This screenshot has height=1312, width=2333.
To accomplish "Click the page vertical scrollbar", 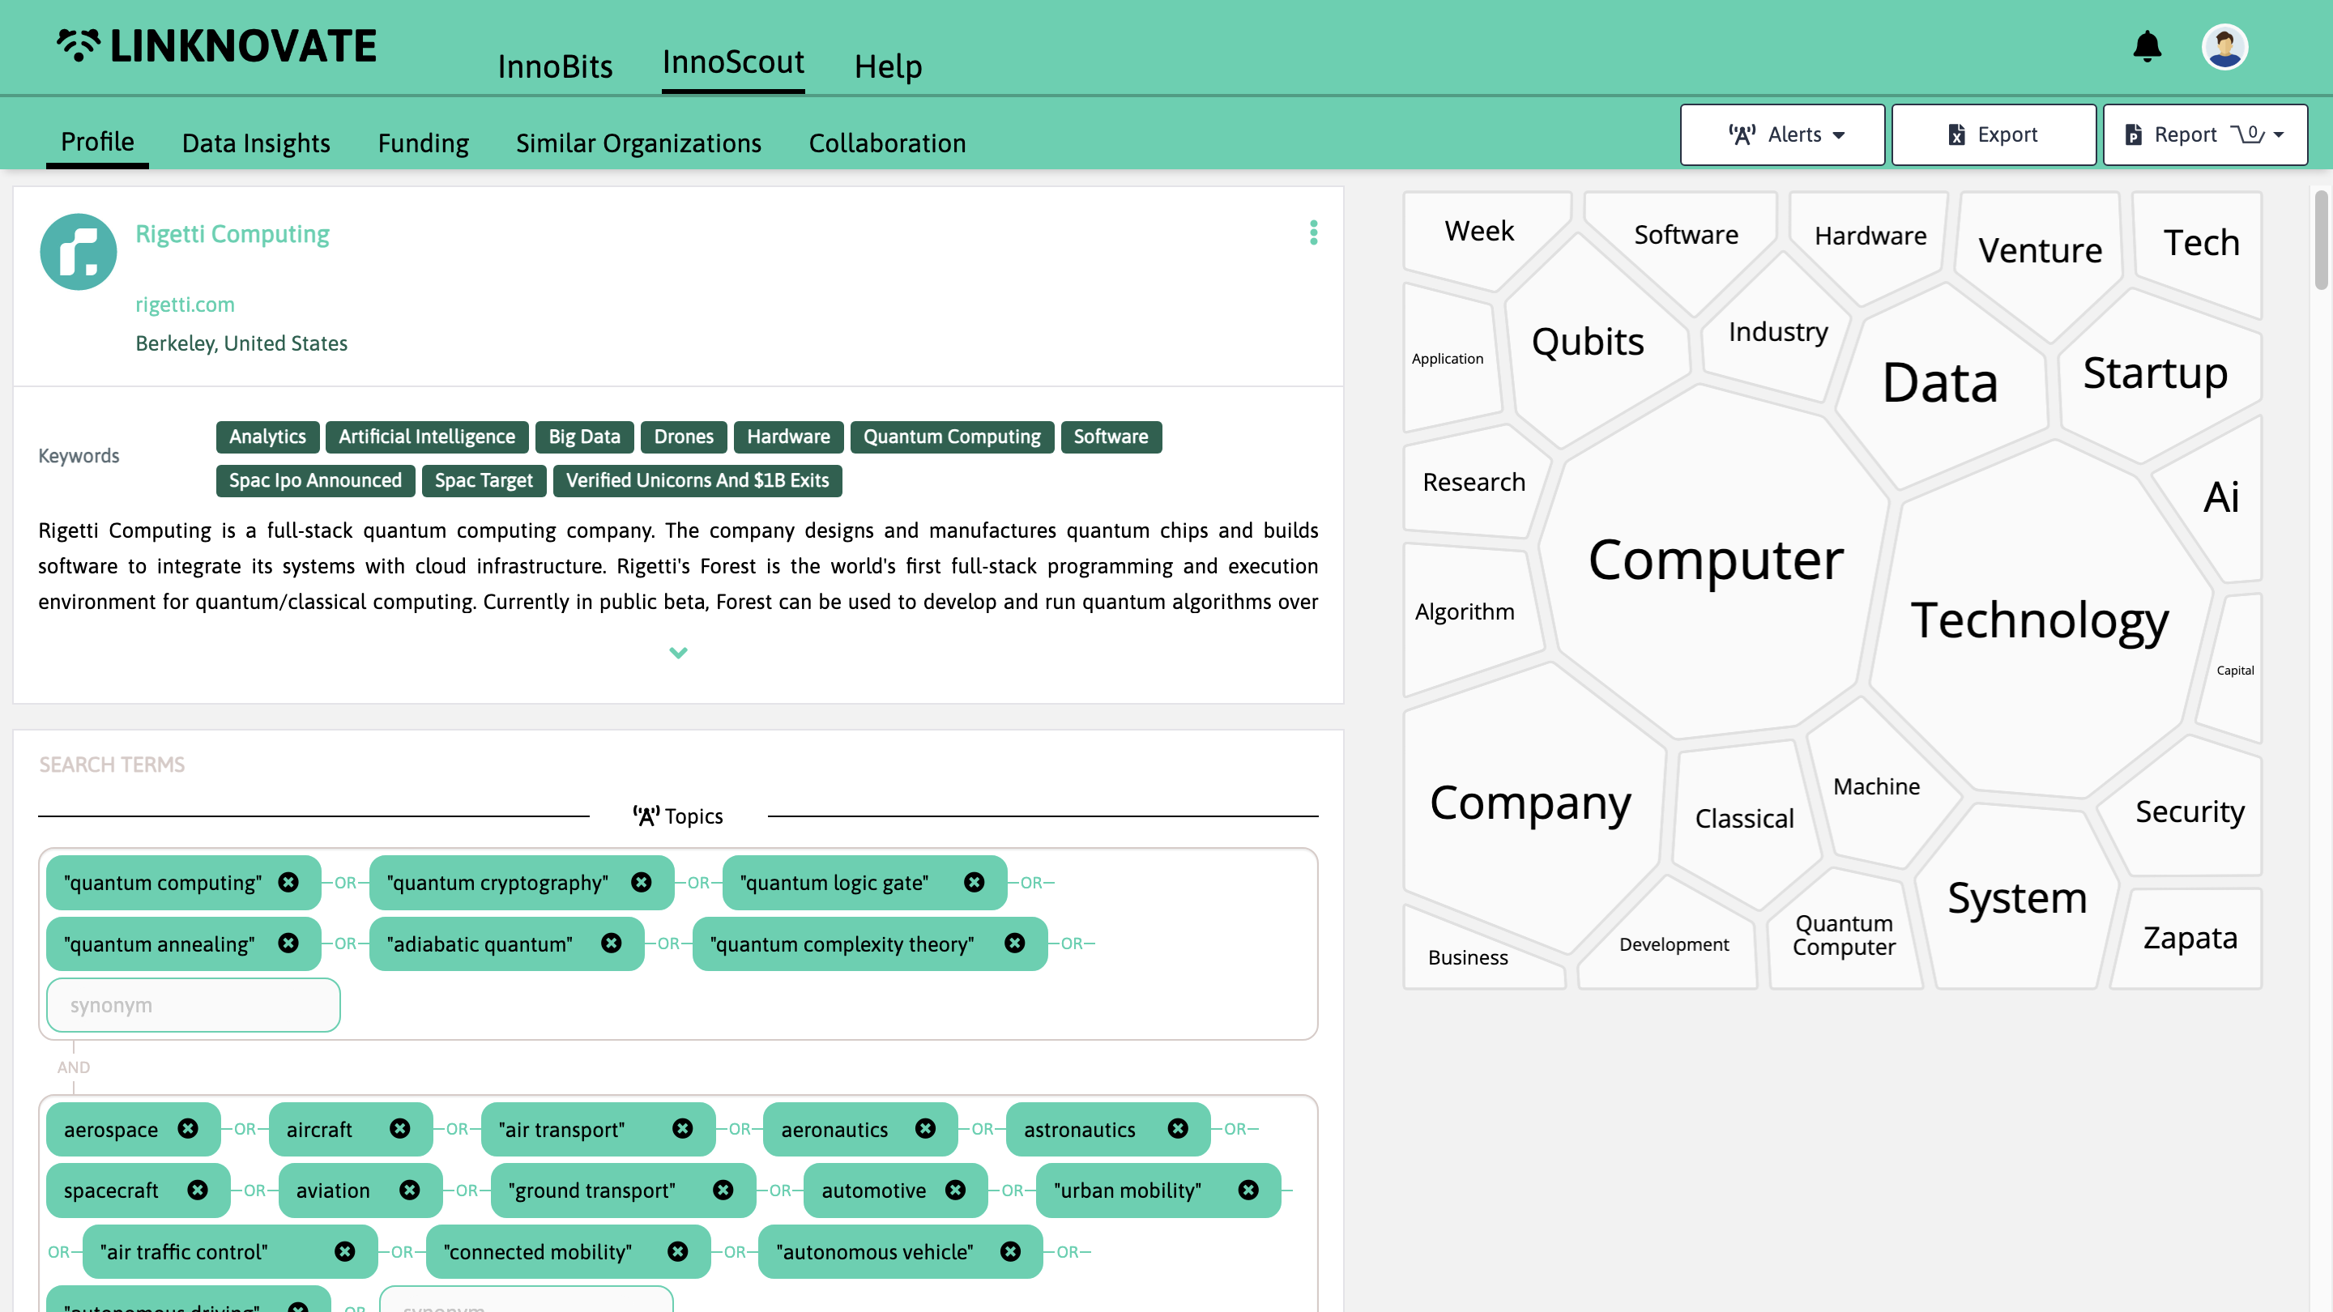I will pyautogui.click(x=2321, y=240).
